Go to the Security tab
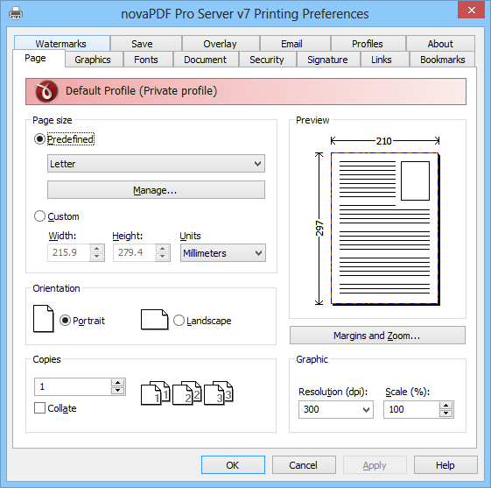491x488 pixels. coord(267,60)
